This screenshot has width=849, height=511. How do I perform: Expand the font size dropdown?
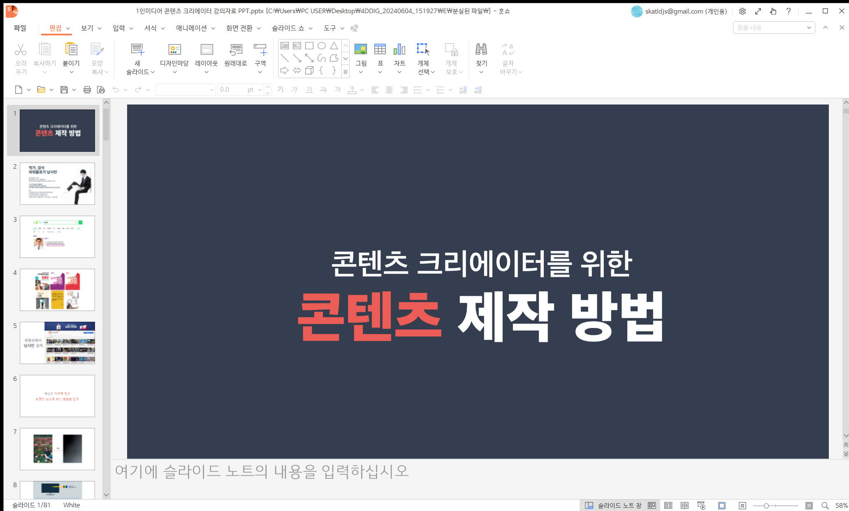[x=260, y=90]
